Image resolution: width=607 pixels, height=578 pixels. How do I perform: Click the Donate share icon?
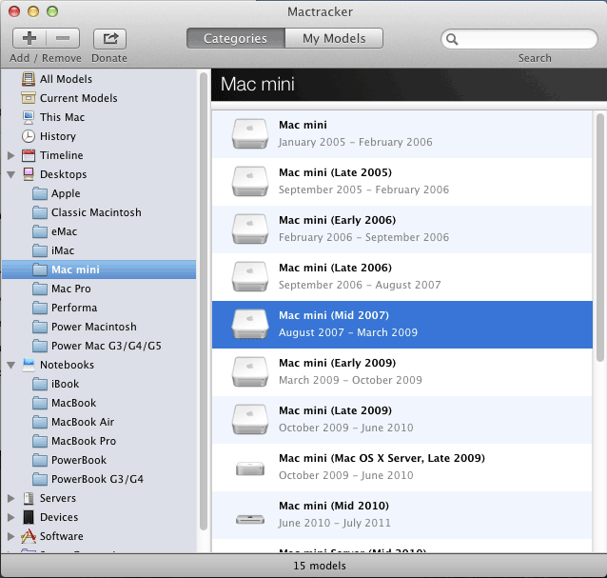(110, 38)
